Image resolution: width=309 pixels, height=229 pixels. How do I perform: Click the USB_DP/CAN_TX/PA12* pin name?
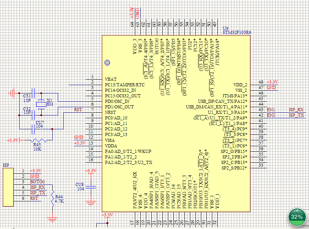[223, 101]
